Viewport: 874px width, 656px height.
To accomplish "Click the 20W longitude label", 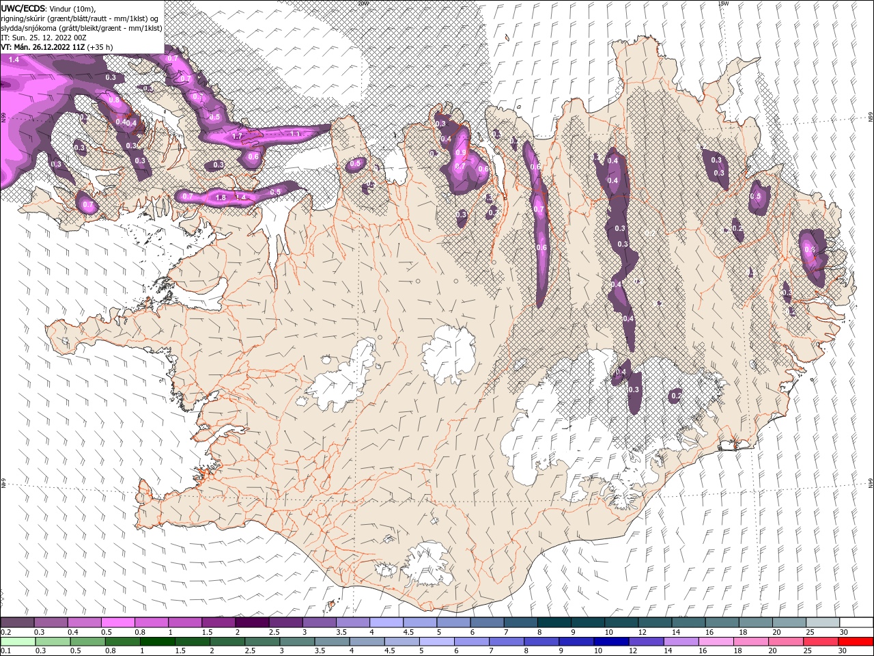I will click(x=363, y=3).
